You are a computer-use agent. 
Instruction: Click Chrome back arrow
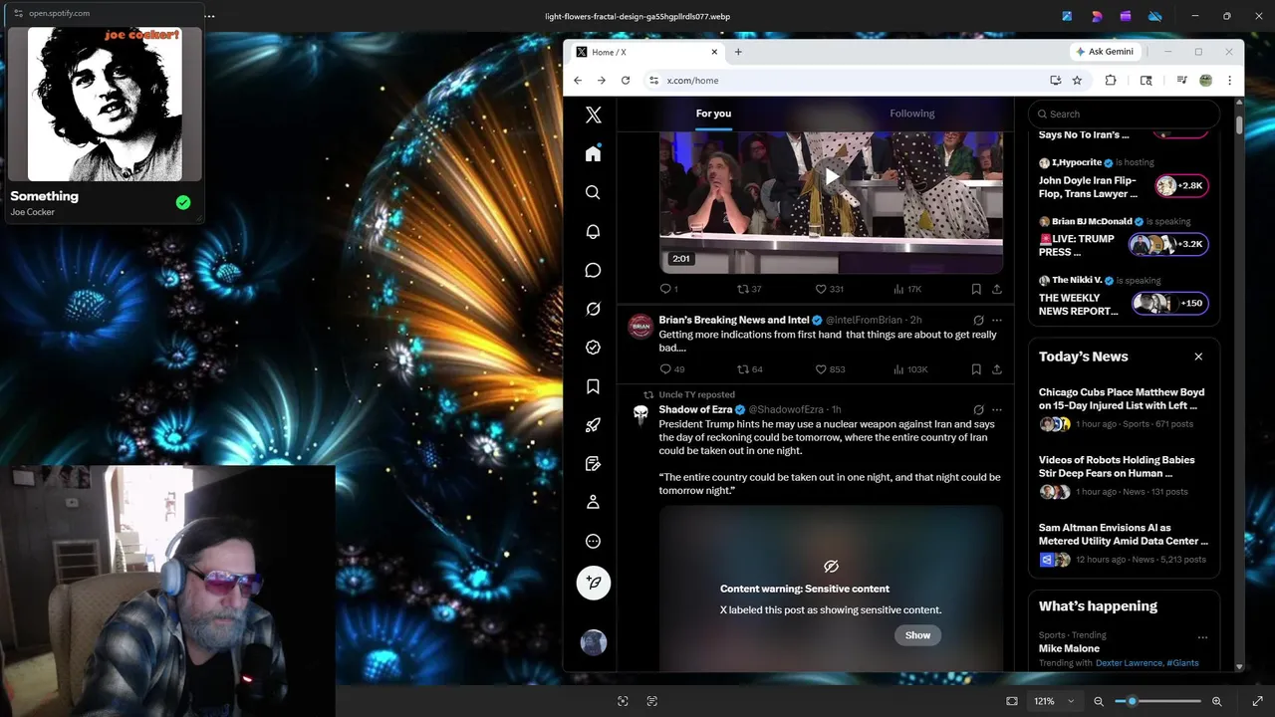coord(578,81)
